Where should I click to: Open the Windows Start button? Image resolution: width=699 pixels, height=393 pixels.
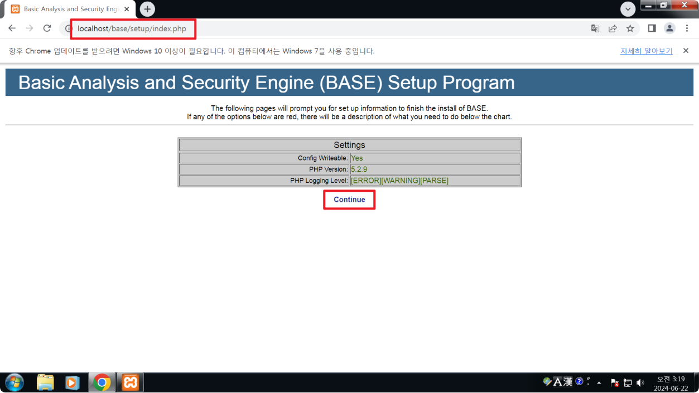tap(15, 383)
